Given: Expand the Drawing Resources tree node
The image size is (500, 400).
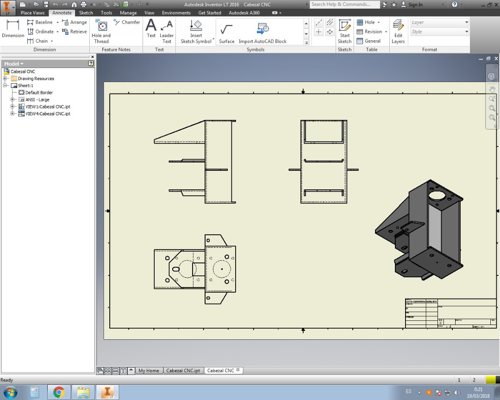Looking at the screenshot, I should [x=5, y=78].
